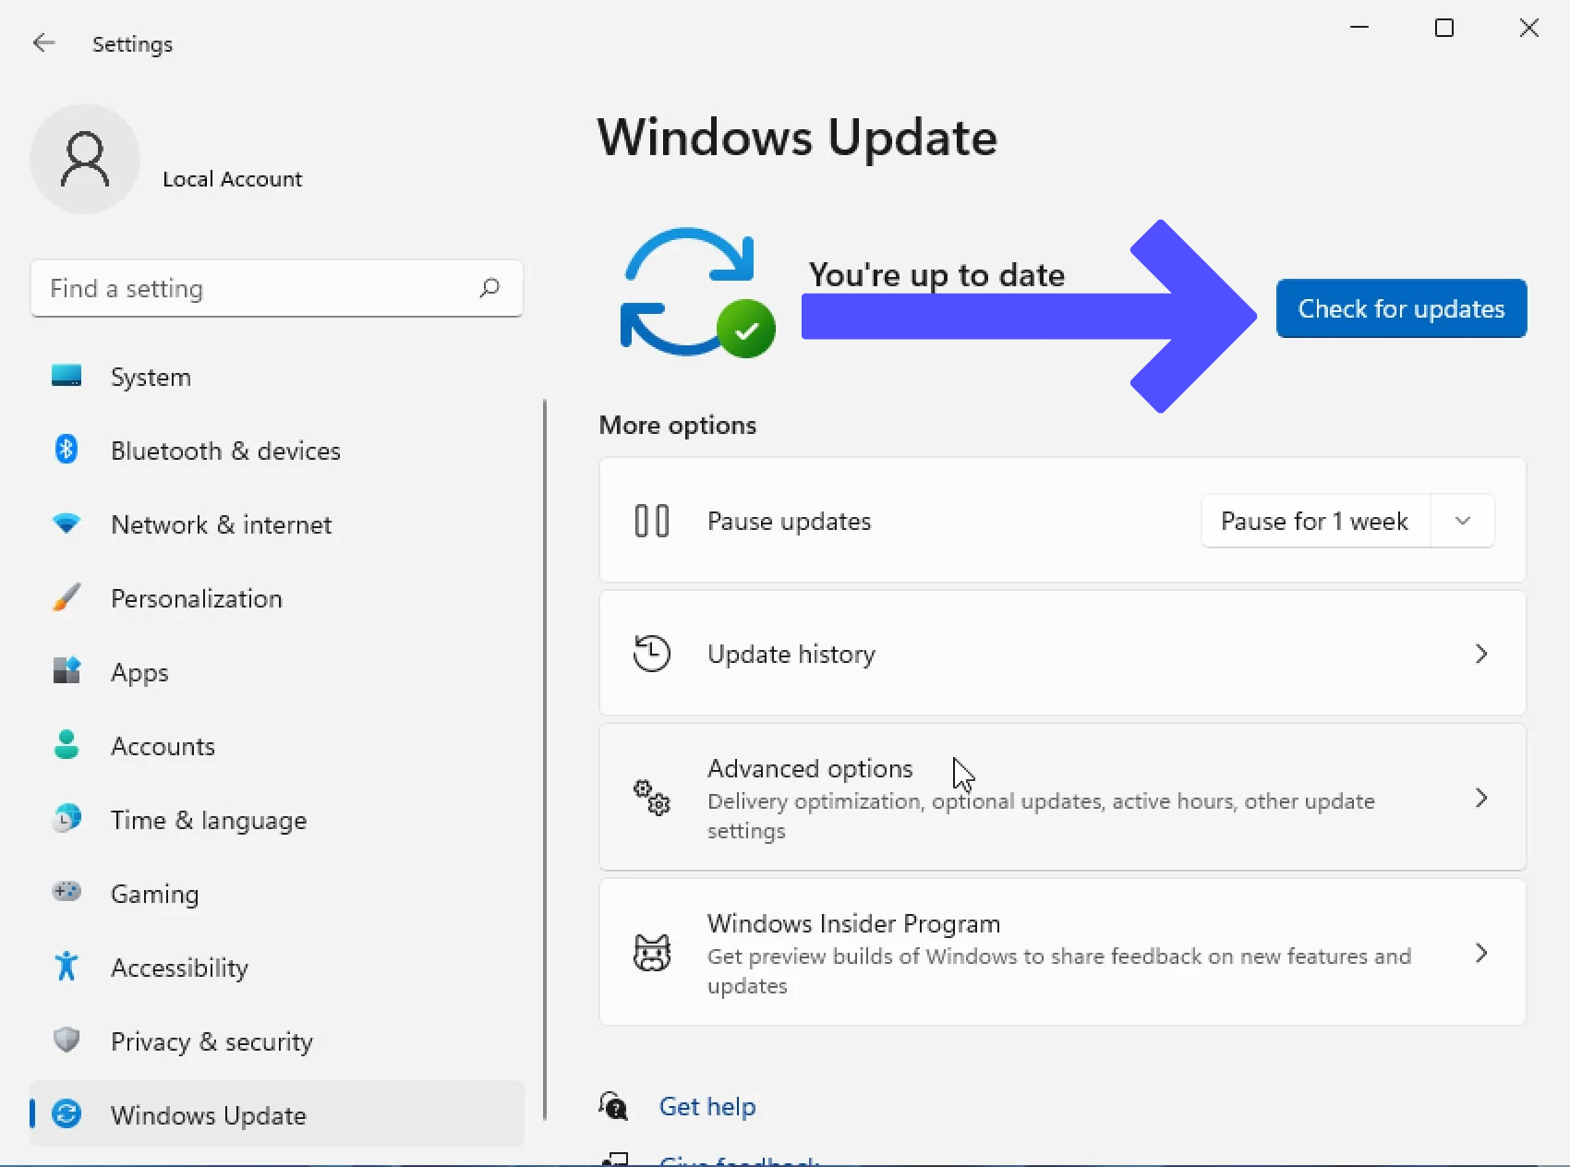Focus the Find a setting search box

coord(259,288)
